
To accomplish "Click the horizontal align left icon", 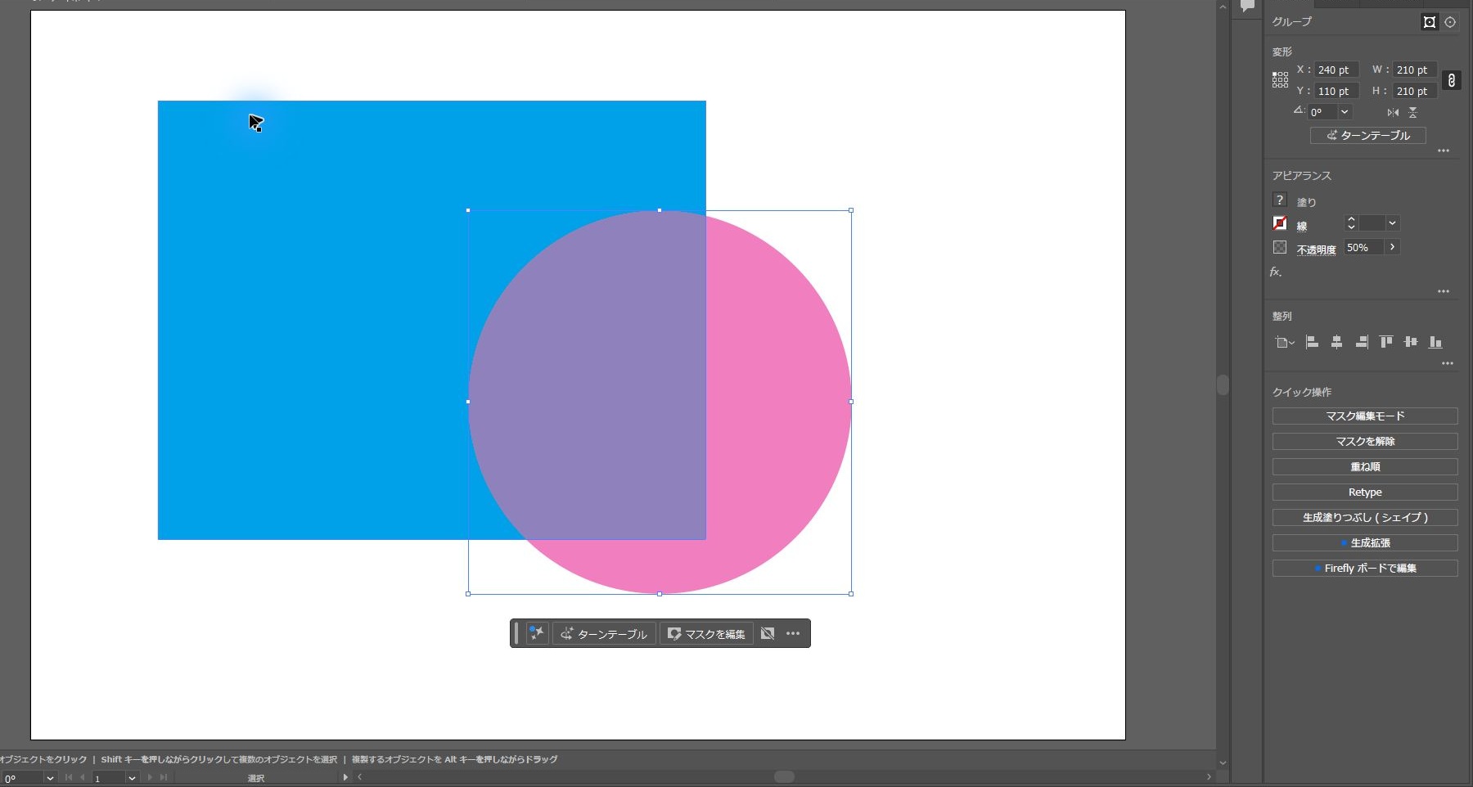I will point(1312,342).
